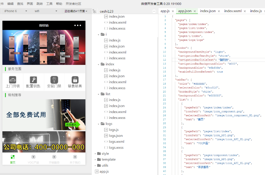The image size is (265, 175).
Task: Close the app.json editor tab
Action: pos(195,11)
